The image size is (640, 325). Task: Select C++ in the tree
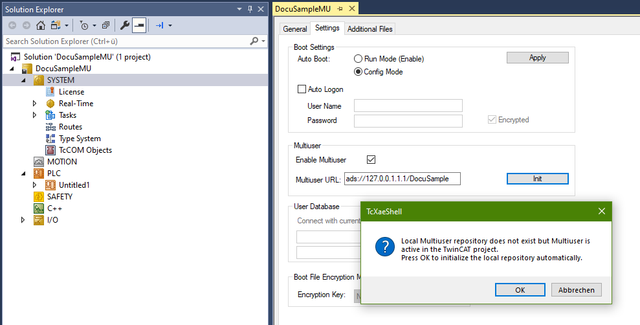pyautogui.click(x=55, y=208)
